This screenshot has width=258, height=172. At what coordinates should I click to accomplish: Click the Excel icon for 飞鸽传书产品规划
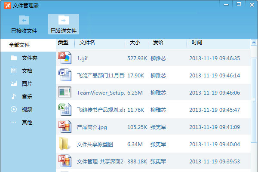[65, 109]
